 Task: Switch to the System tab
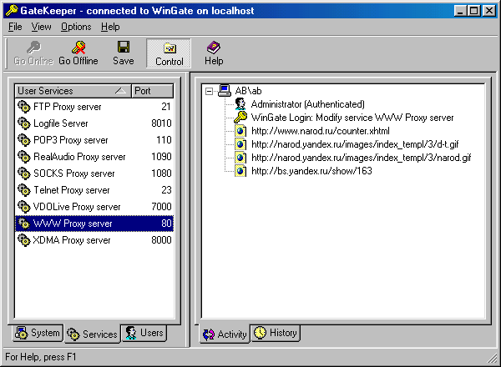tap(38, 333)
